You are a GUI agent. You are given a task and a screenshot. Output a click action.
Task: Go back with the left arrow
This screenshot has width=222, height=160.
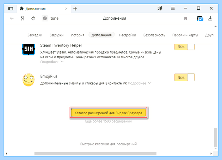pyautogui.click(x=11, y=18)
